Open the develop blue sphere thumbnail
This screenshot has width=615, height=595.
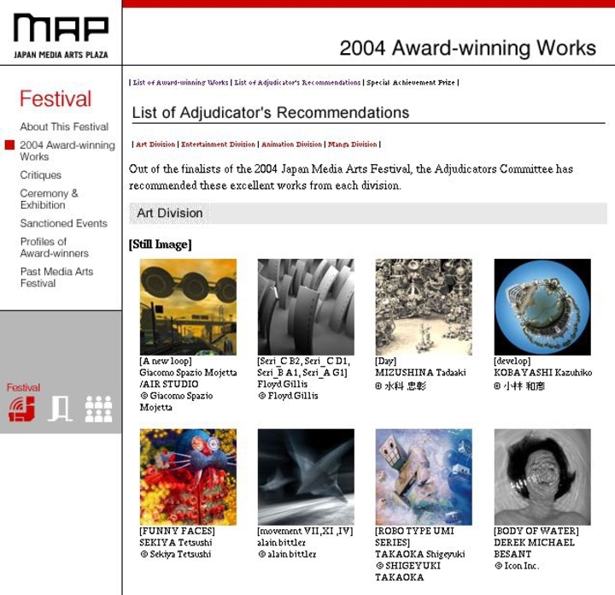click(x=542, y=307)
